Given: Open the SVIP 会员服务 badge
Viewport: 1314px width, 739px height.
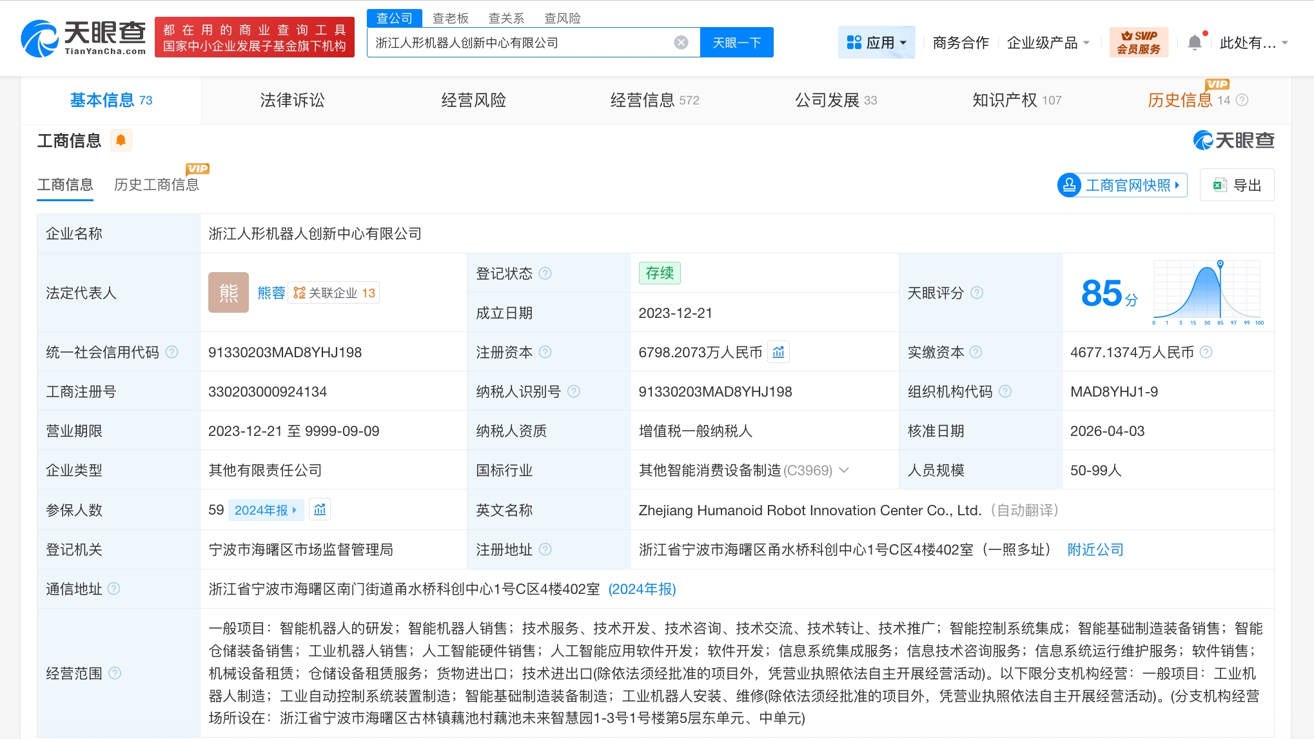Looking at the screenshot, I should coord(1139,43).
